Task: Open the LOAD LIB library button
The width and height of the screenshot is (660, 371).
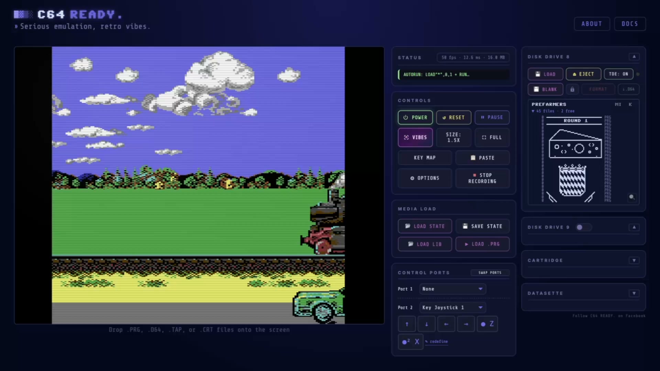Action: 425,244
